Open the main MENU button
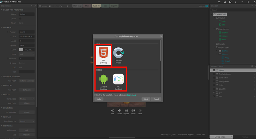The width and height of the screenshot is (256, 139). (x=43, y=6)
